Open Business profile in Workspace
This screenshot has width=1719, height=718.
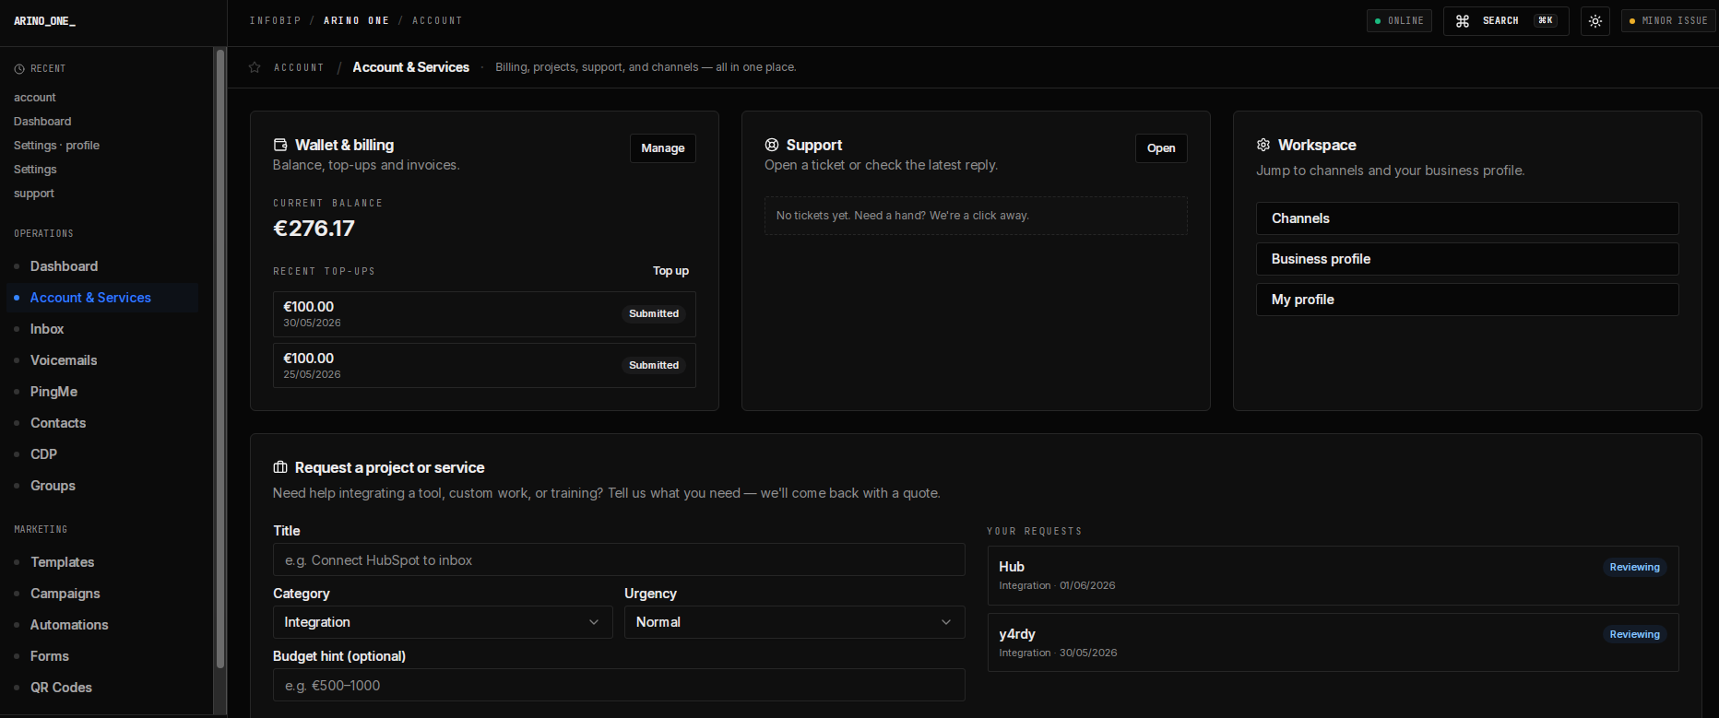coord(1467,259)
